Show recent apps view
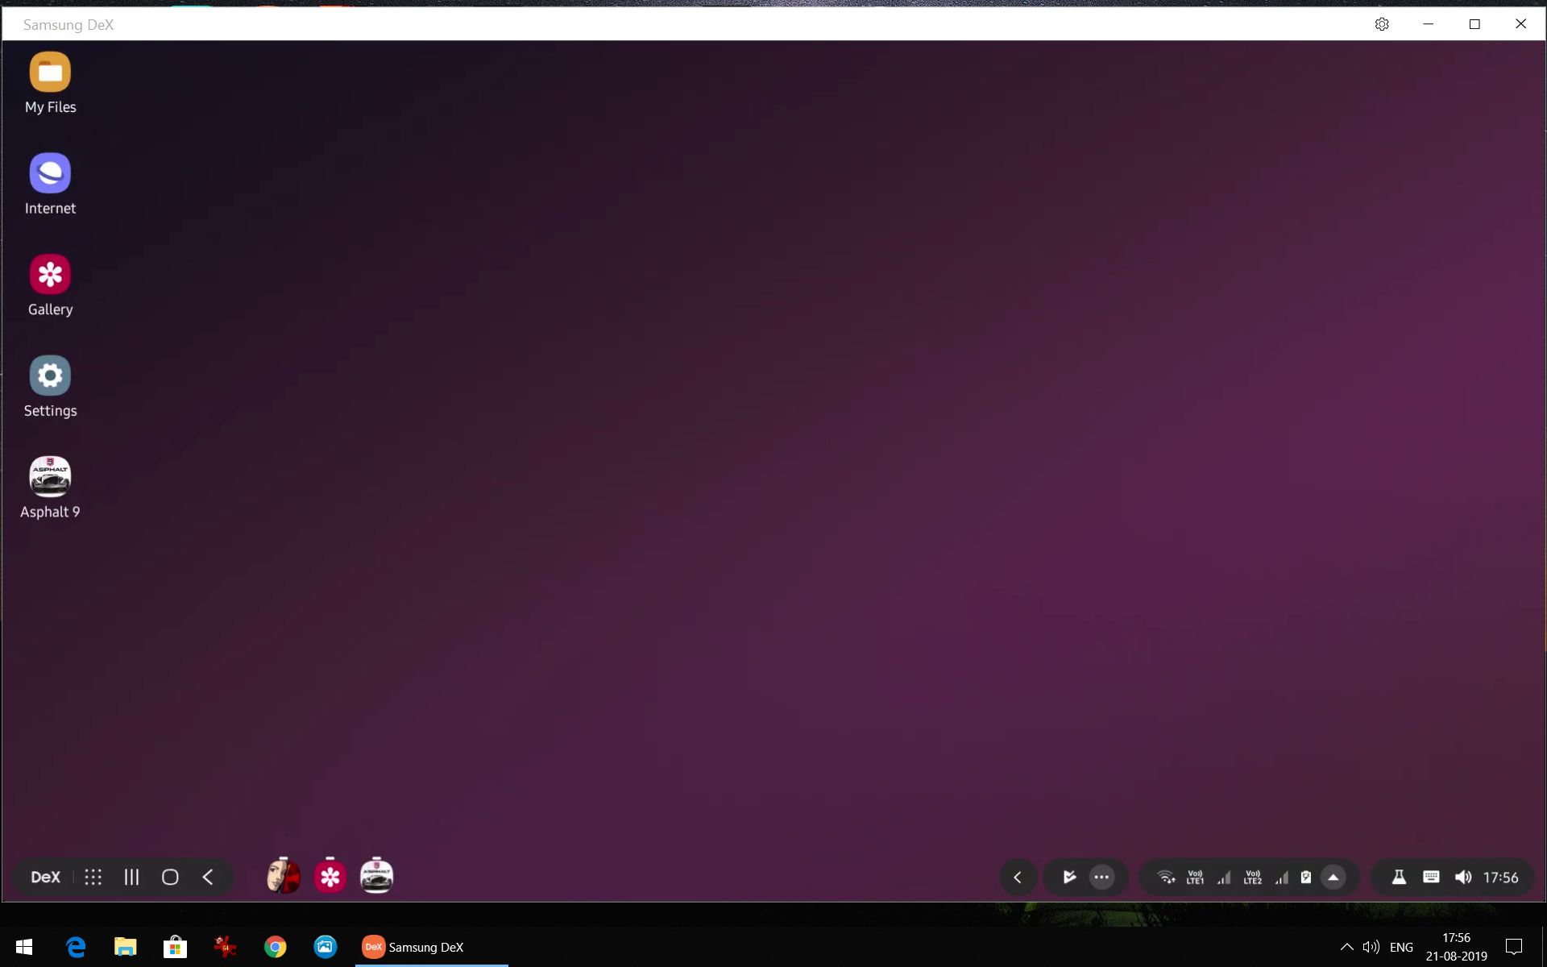The image size is (1547, 967). [131, 877]
